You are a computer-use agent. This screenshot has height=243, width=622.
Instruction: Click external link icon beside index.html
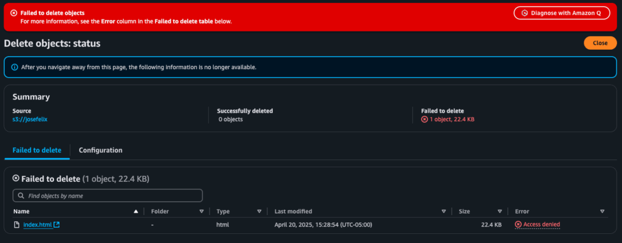pos(56,225)
